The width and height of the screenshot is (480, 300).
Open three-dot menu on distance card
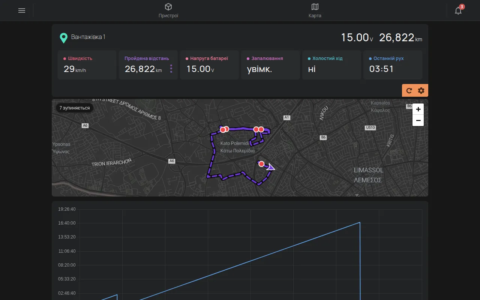click(171, 69)
